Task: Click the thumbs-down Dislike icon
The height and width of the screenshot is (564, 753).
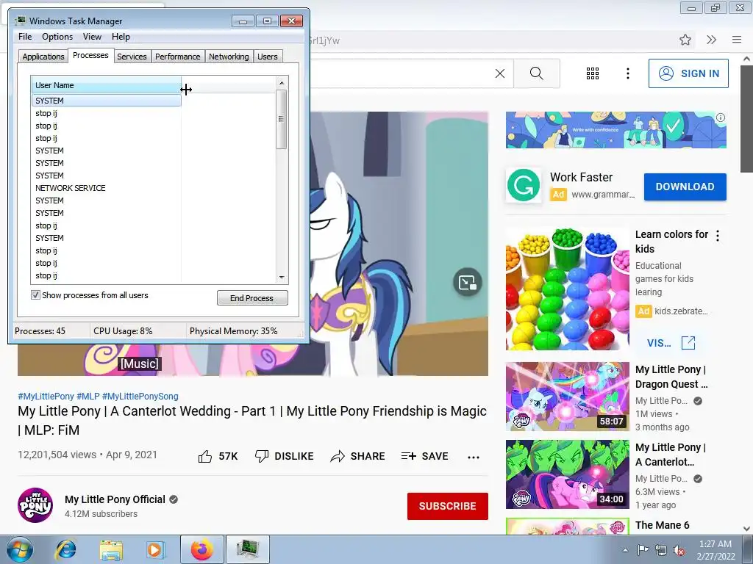Action: pos(262,456)
